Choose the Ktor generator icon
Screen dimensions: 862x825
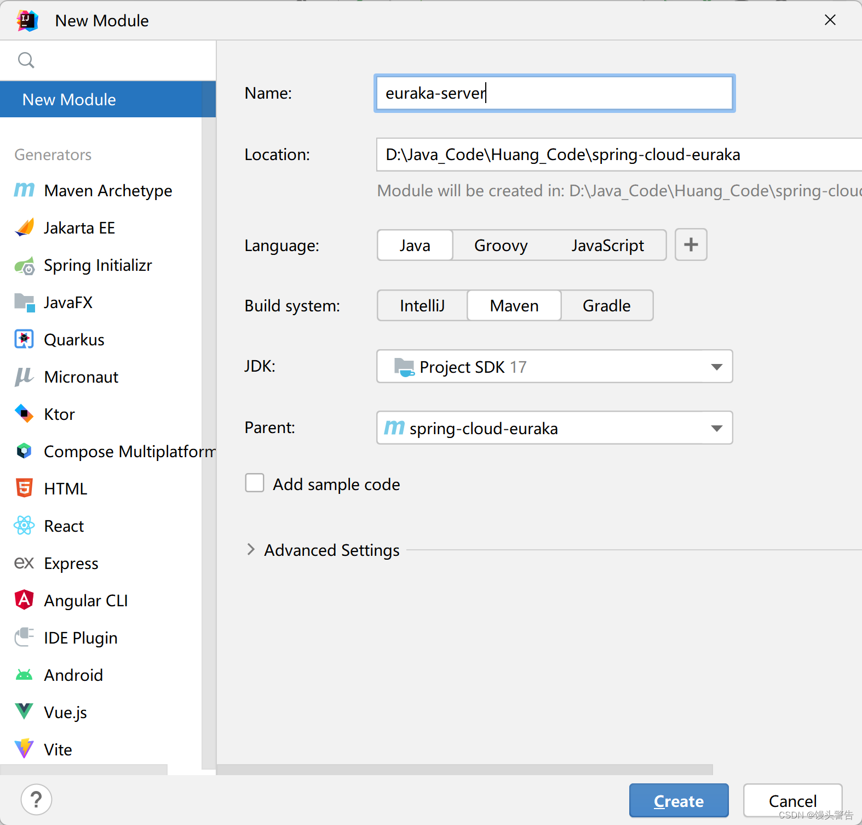[x=24, y=414]
